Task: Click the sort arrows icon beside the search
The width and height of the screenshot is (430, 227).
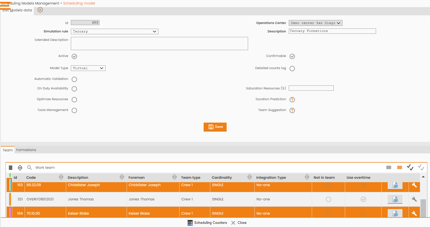Action: coord(20,168)
